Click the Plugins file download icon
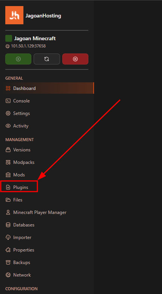The width and height of the screenshot is (162, 294). point(8,187)
